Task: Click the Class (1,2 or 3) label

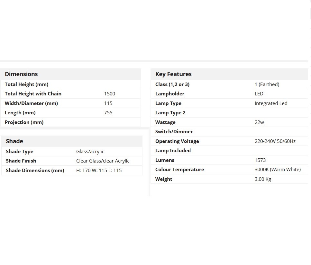Action: (172, 84)
